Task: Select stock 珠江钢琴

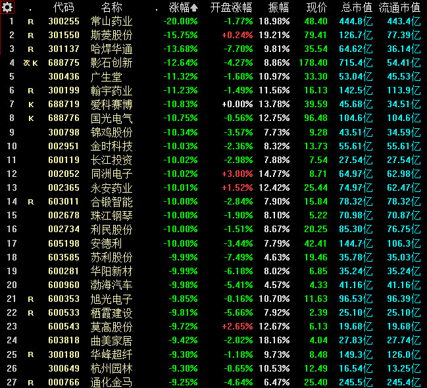Action: 111,216
